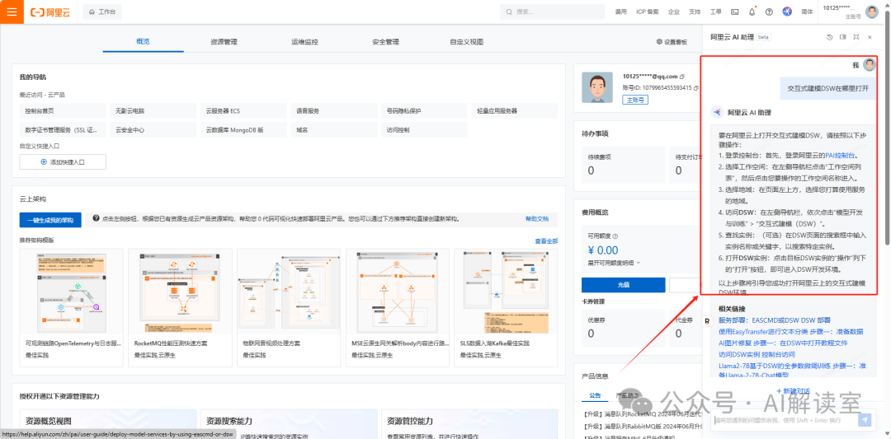
Task: Open the 工单 top bar menu
Action: pyautogui.click(x=715, y=12)
